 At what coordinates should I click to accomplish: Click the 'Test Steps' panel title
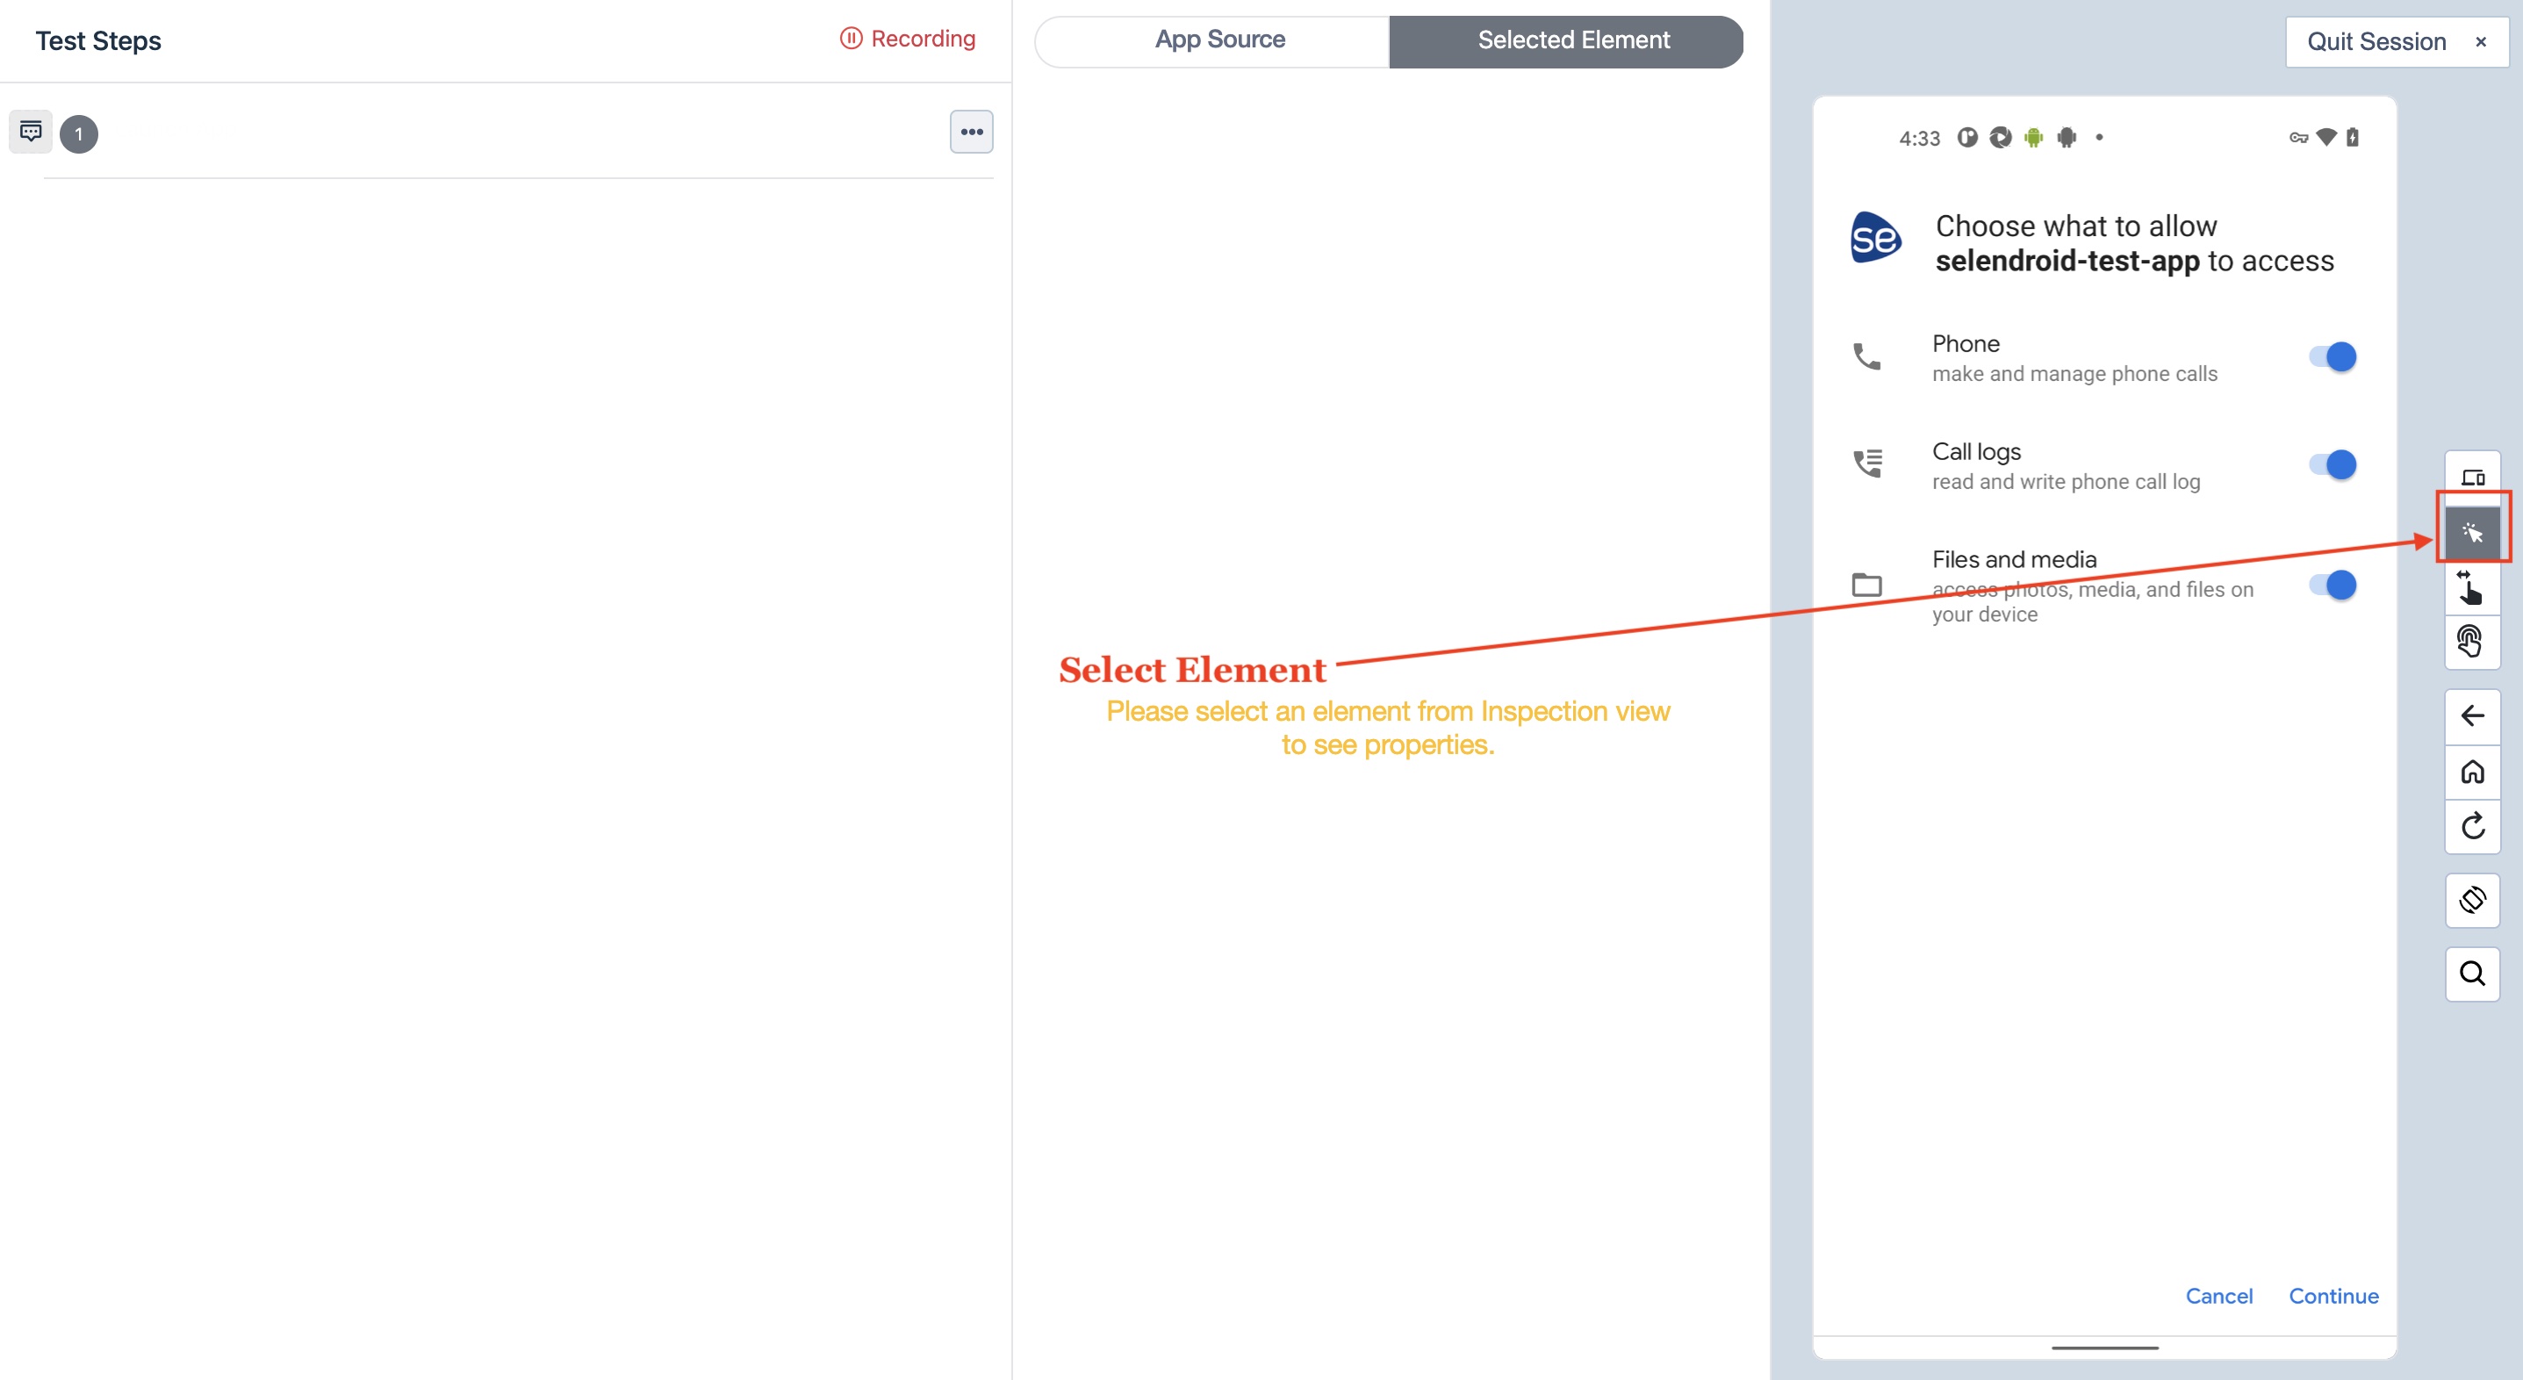click(98, 41)
